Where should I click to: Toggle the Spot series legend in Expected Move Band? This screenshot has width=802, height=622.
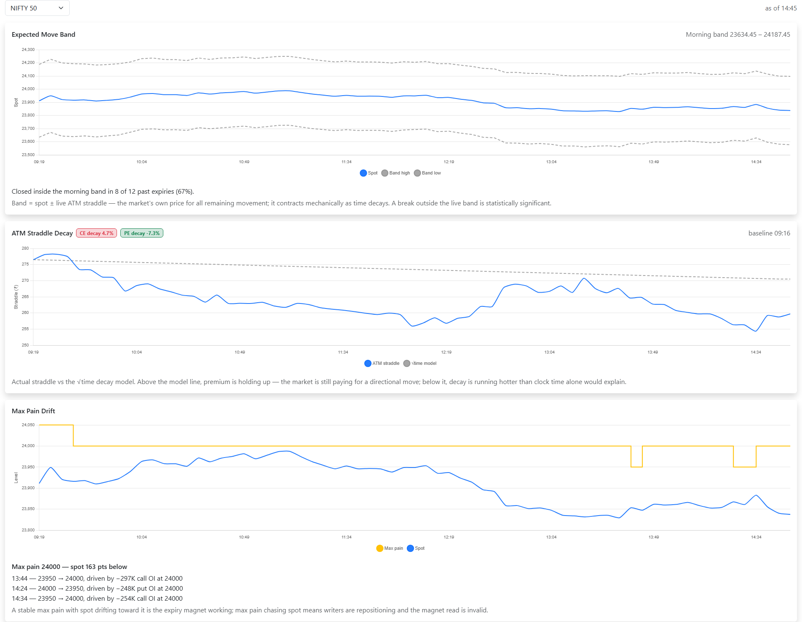368,173
